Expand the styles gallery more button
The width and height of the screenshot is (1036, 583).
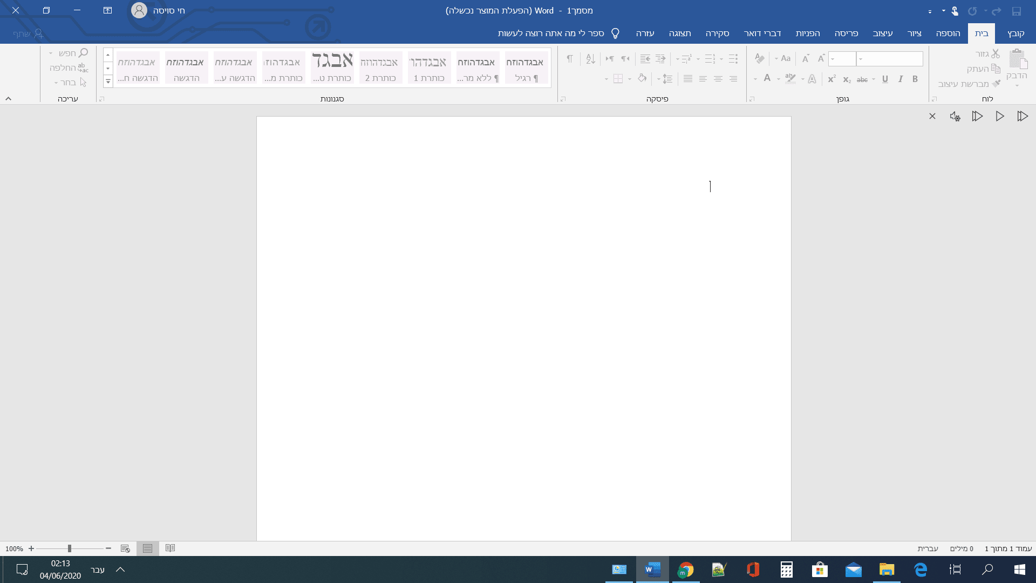[108, 82]
